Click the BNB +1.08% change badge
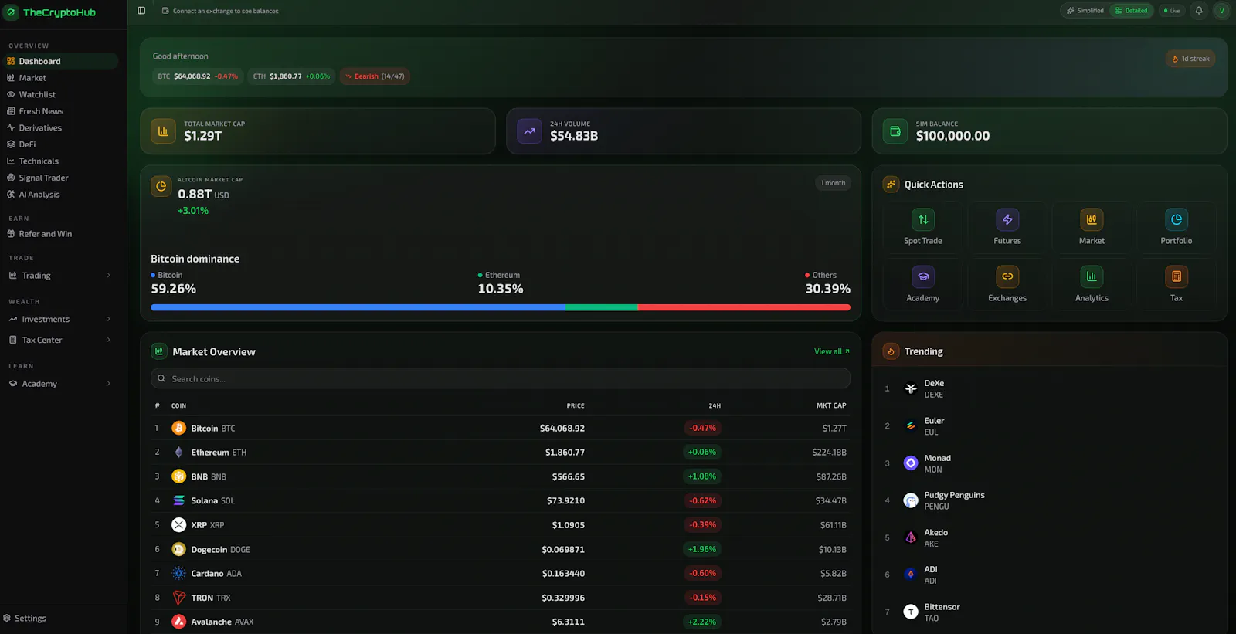Screen dimensions: 1236x634 (x=702, y=476)
